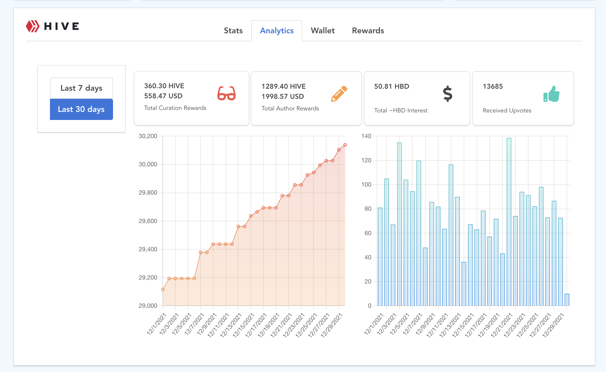Click the shortest last bar in upvotes chart
This screenshot has width=606, height=372.
tap(567, 300)
